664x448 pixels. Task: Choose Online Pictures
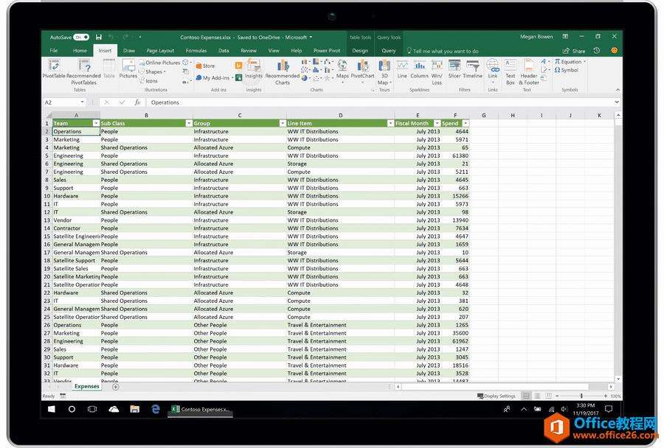tap(159, 63)
